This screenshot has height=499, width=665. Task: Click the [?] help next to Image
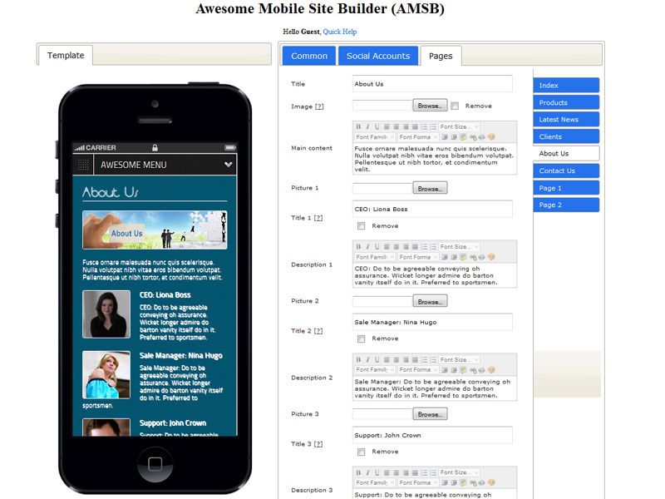tap(319, 106)
